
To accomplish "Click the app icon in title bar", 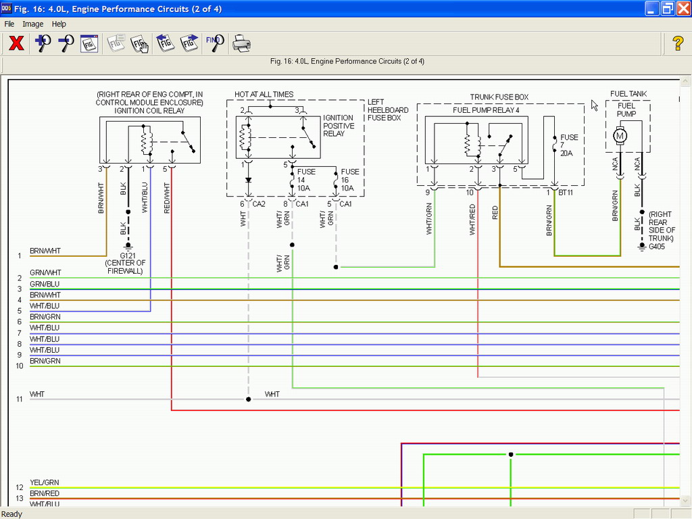I will [6, 8].
